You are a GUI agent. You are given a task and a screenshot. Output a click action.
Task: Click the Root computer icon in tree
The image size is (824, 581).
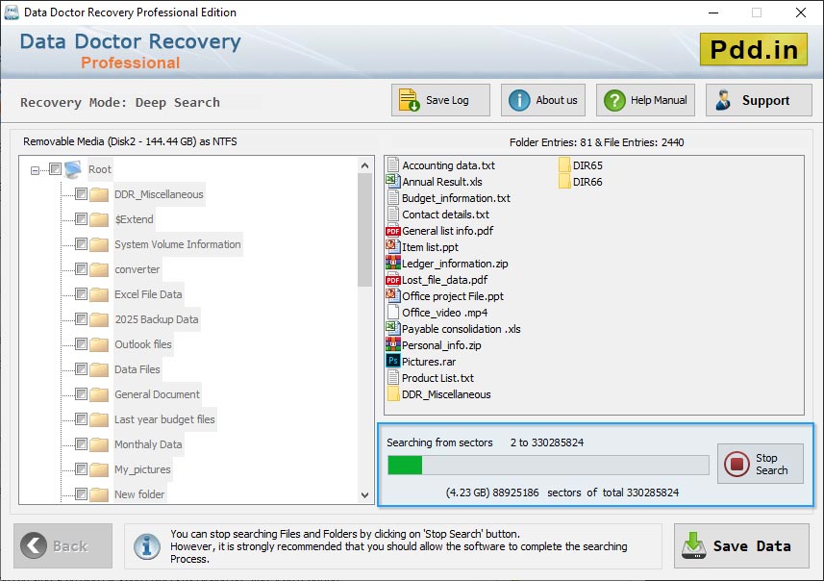pyautogui.click(x=73, y=169)
